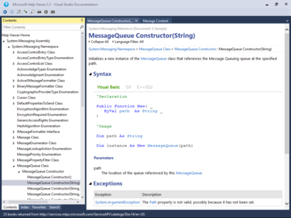Follow the MessageQueue Class breadcrumb link
This screenshot has width=291, height=218.
[x=155, y=49]
